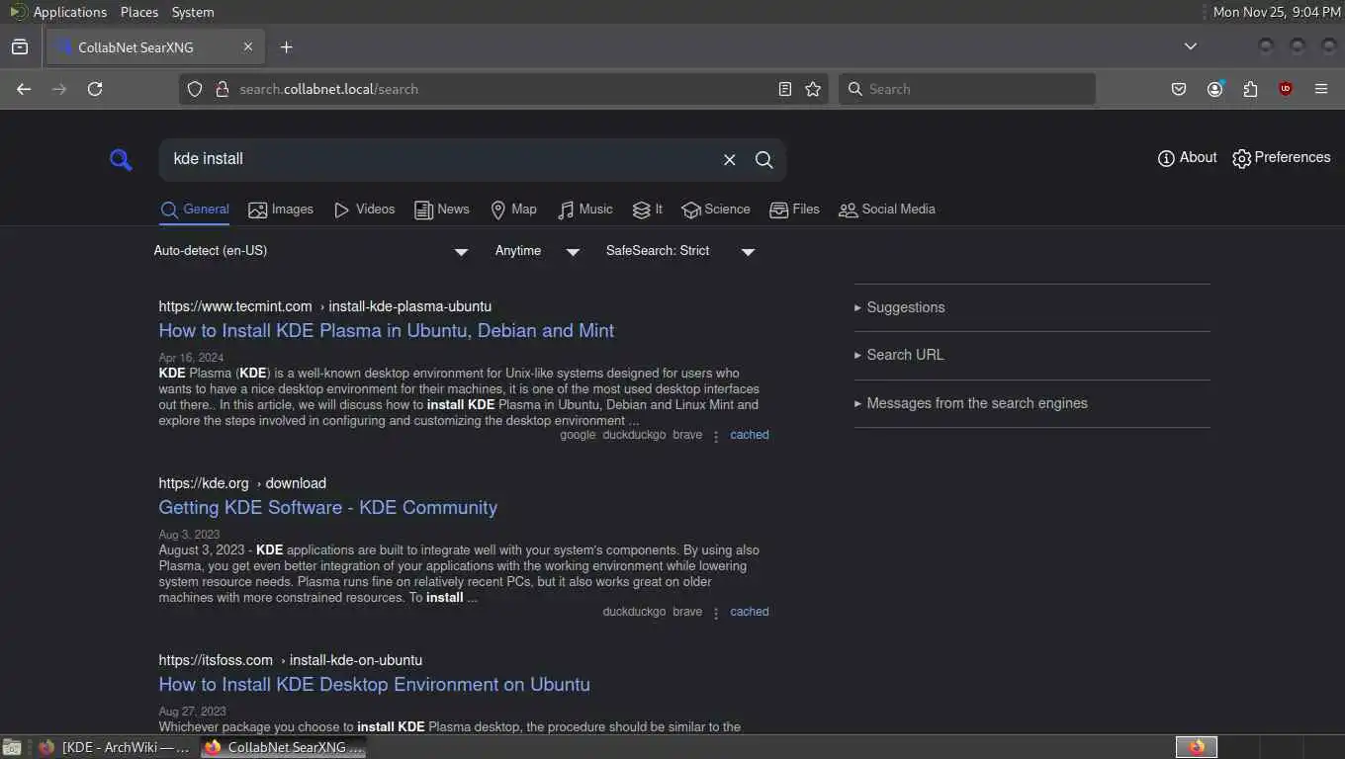Open How to Install KDE Desktop Environment link
1345x759 pixels.
coord(375,685)
